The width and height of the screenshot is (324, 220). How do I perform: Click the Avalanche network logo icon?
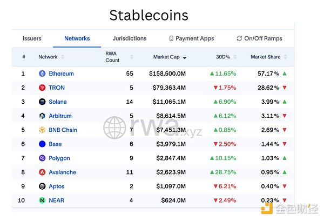point(42,172)
